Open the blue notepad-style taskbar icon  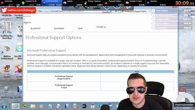click(50, 106)
